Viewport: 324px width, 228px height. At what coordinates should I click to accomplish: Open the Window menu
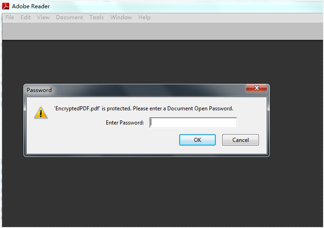click(x=121, y=17)
